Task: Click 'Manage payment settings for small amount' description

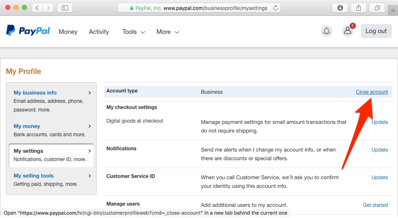Action: (x=274, y=126)
